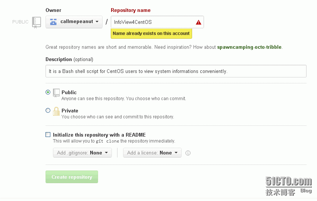The width and height of the screenshot is (317, 201).
Task: Click the license info circle icon
Action: point(188,153)
